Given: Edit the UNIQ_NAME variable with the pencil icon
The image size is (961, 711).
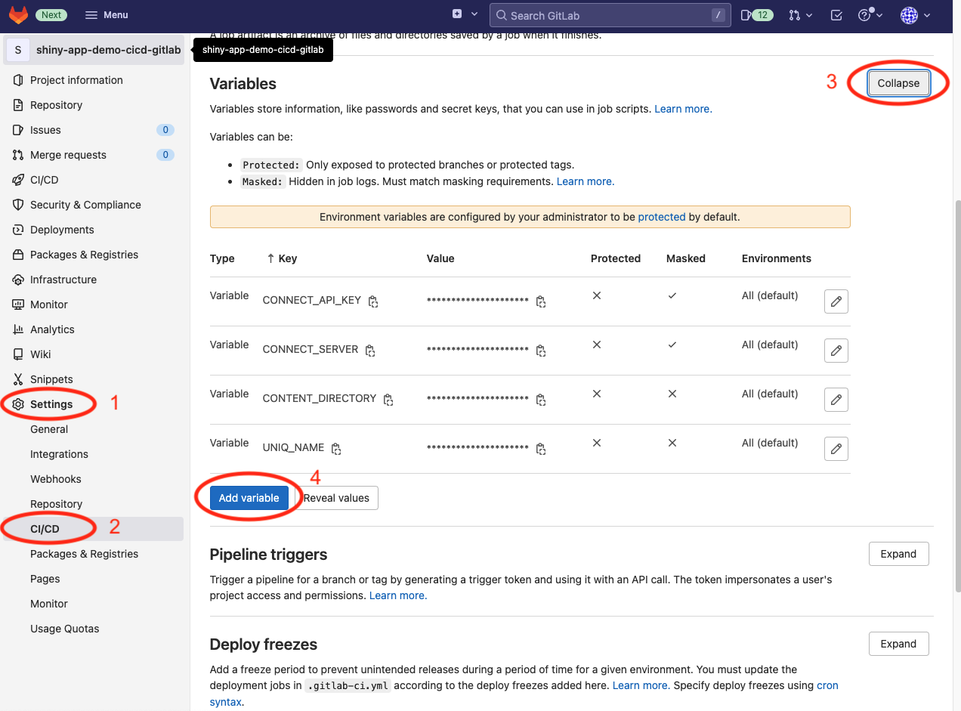Looking at the screenshot, I should pyautogui.click(x=836, y=448).
